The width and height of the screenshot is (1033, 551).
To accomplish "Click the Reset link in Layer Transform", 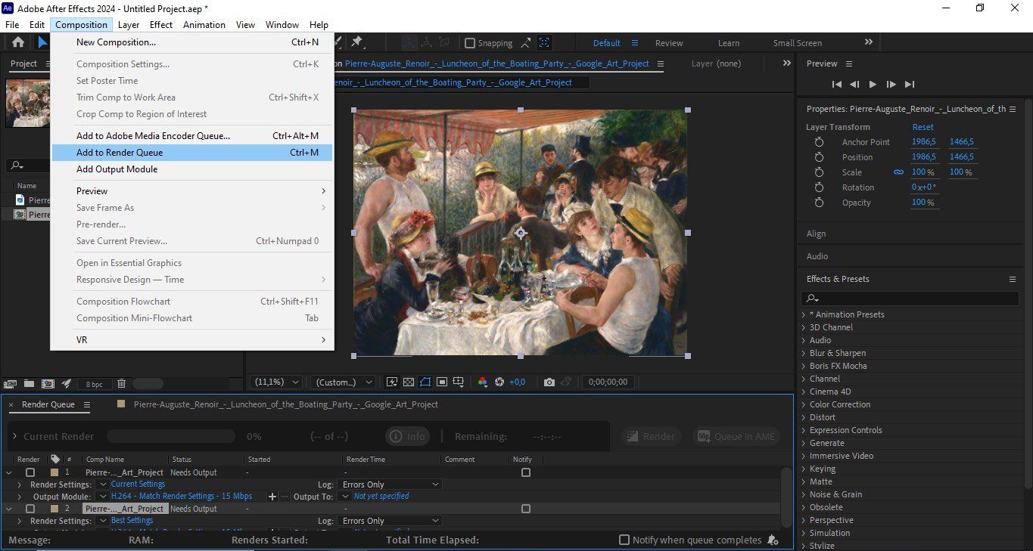I will [x=923, y=126].
